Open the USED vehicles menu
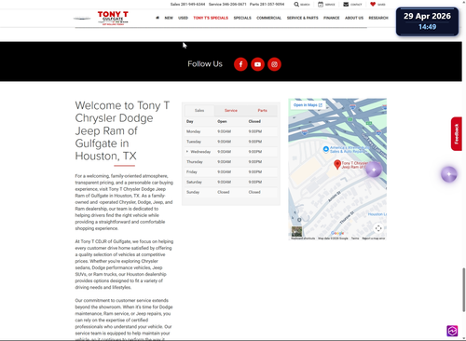Image resolution: width=466 pixels, height=341 pixels. [x=183, y=18]
